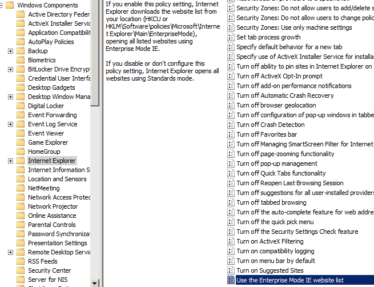The image size is (374, 287).
Task: Select Turn off the Security Settings Check feature
Action: 297,232
